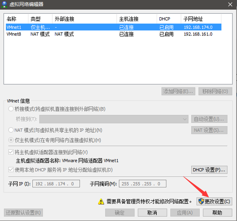Image resolution: width=237 pixels, height=221 pixels.
Task: Click the 取消 button
Action: pos(152,213)
